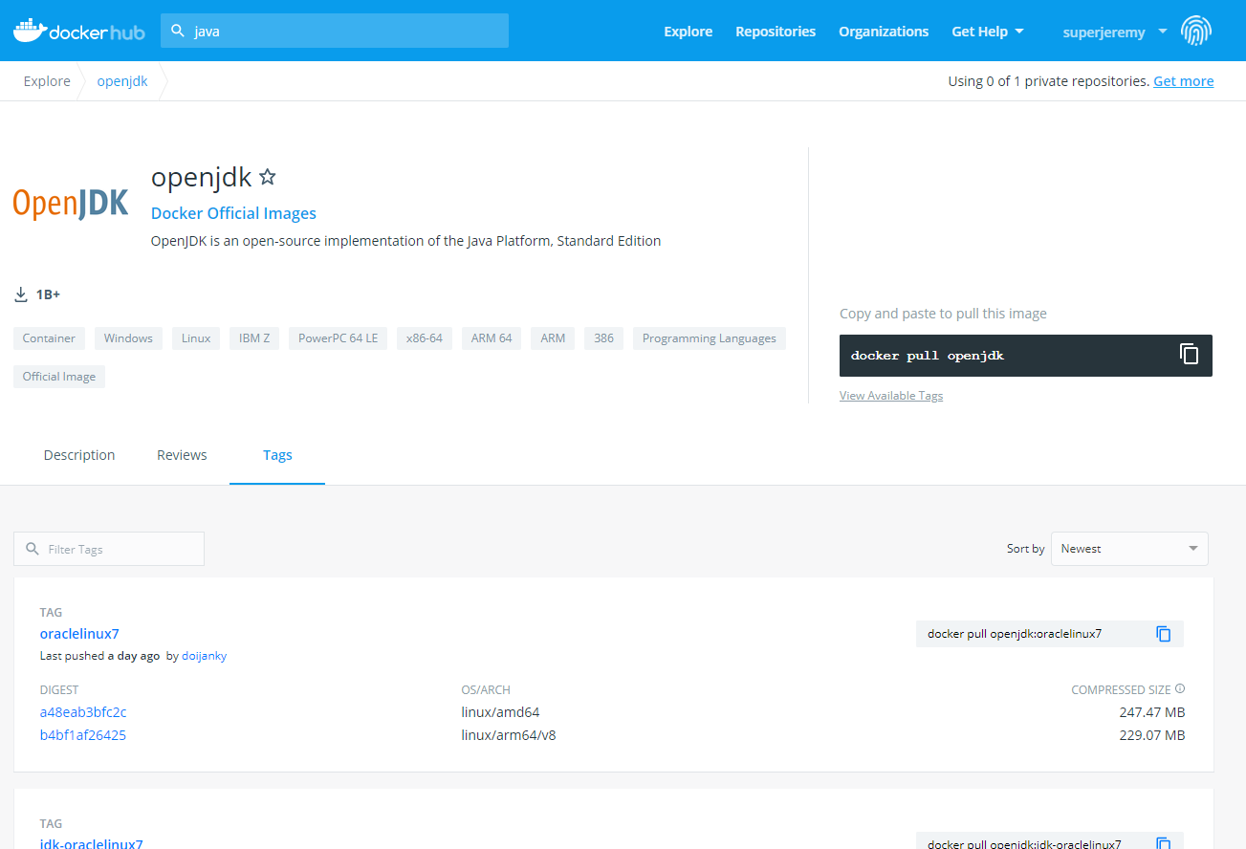Open digest a48eab3bfc2c
1246x849 pixels.
[x=83, y=712]
